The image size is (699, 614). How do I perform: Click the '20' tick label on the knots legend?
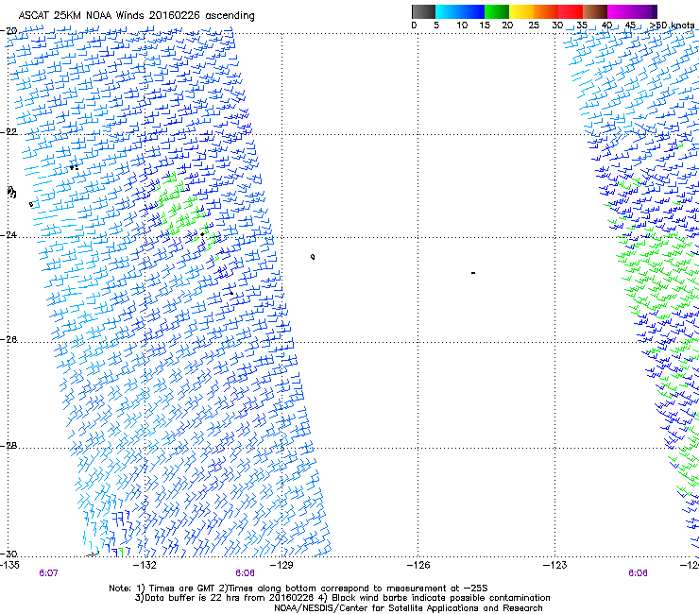(507, 26)
